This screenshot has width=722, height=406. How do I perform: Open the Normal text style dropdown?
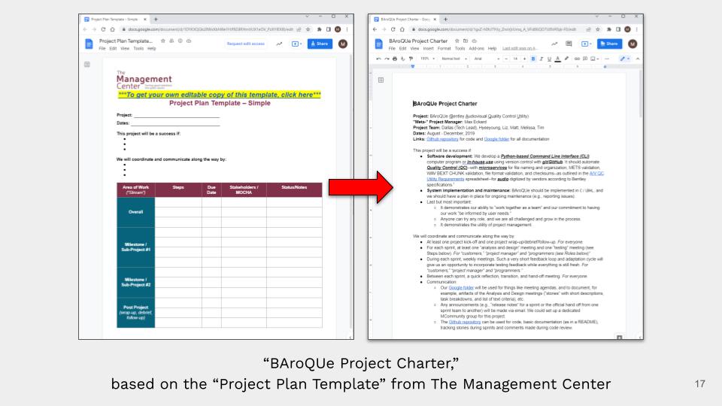point(453,58)
